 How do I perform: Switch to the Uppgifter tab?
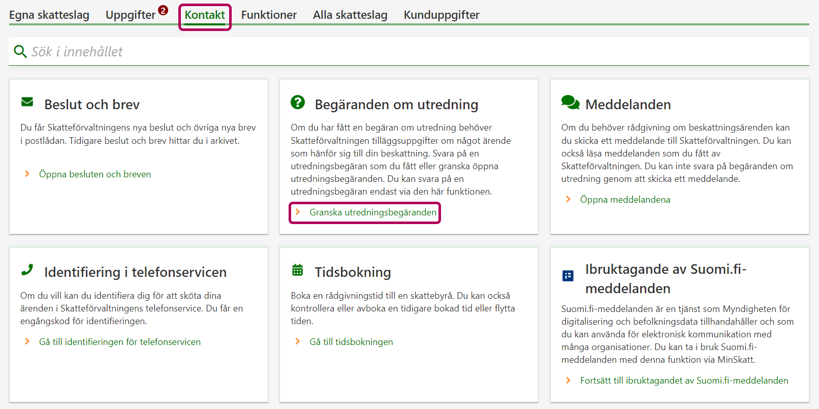[x=130, y=15]
